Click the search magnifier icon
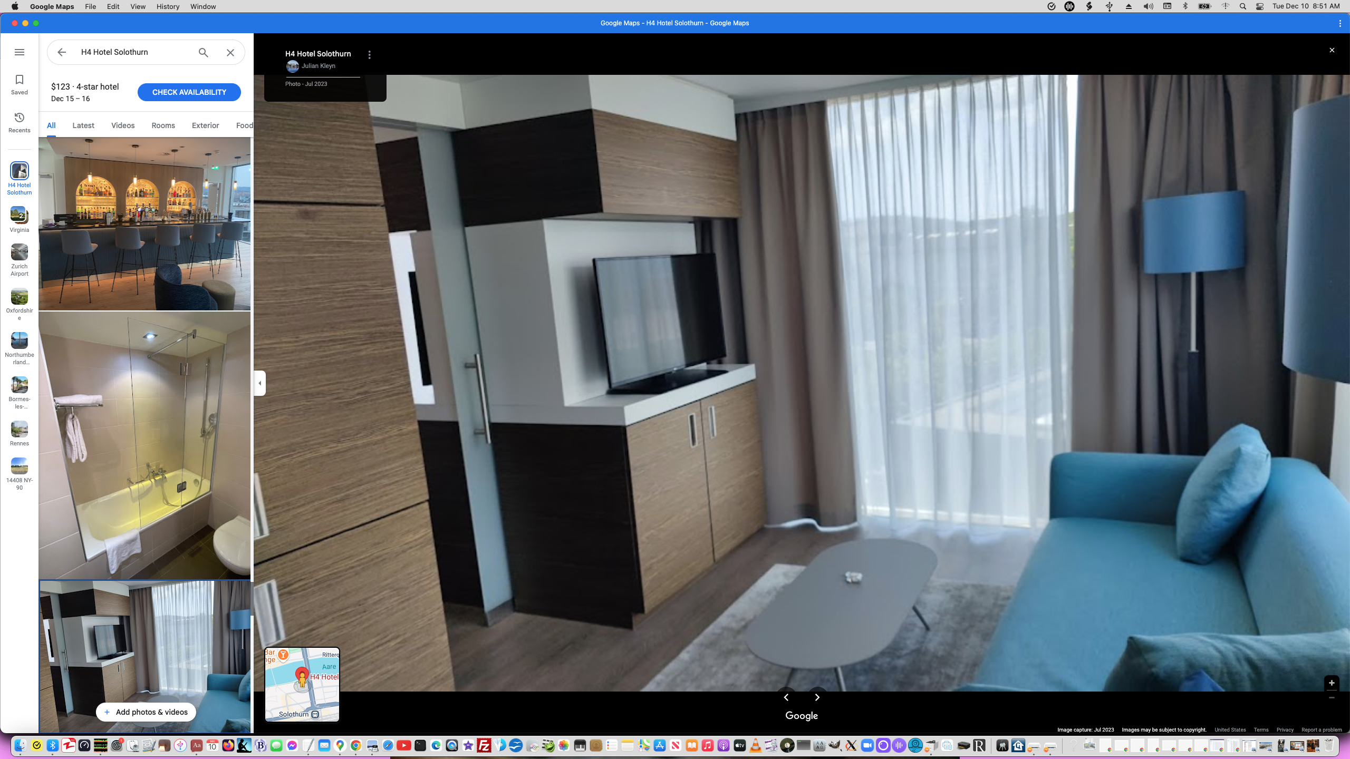1350x759 pixels. tap(203, 52)
